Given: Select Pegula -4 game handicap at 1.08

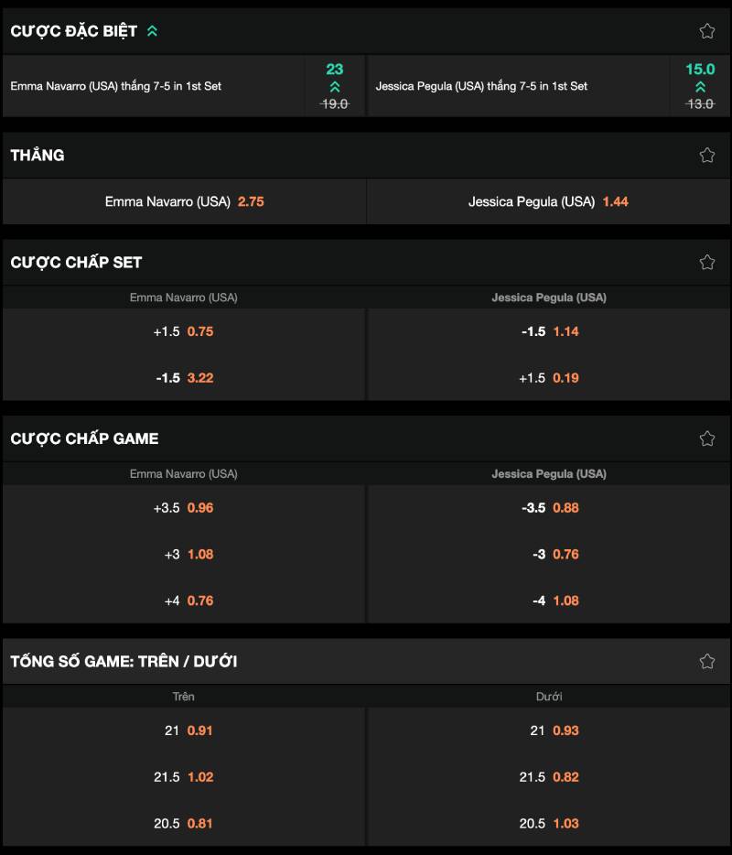Looking at the screenshot, I should (x=549, y=601).
